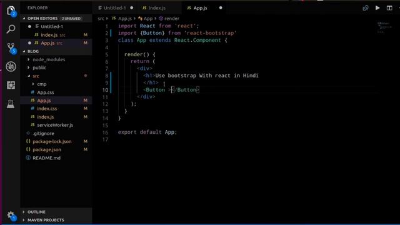Click the src breadcrumb segment

[x=101, y=18]
